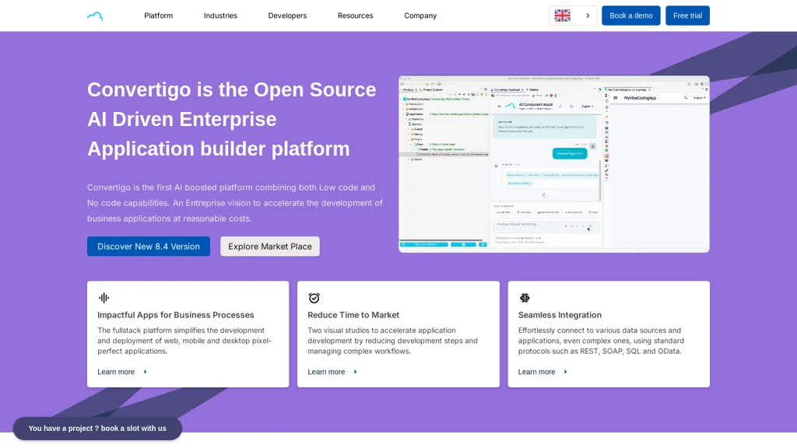Screen dimensions: 797x448
Task: Open the Industries menu
Action: click(220, 16)
